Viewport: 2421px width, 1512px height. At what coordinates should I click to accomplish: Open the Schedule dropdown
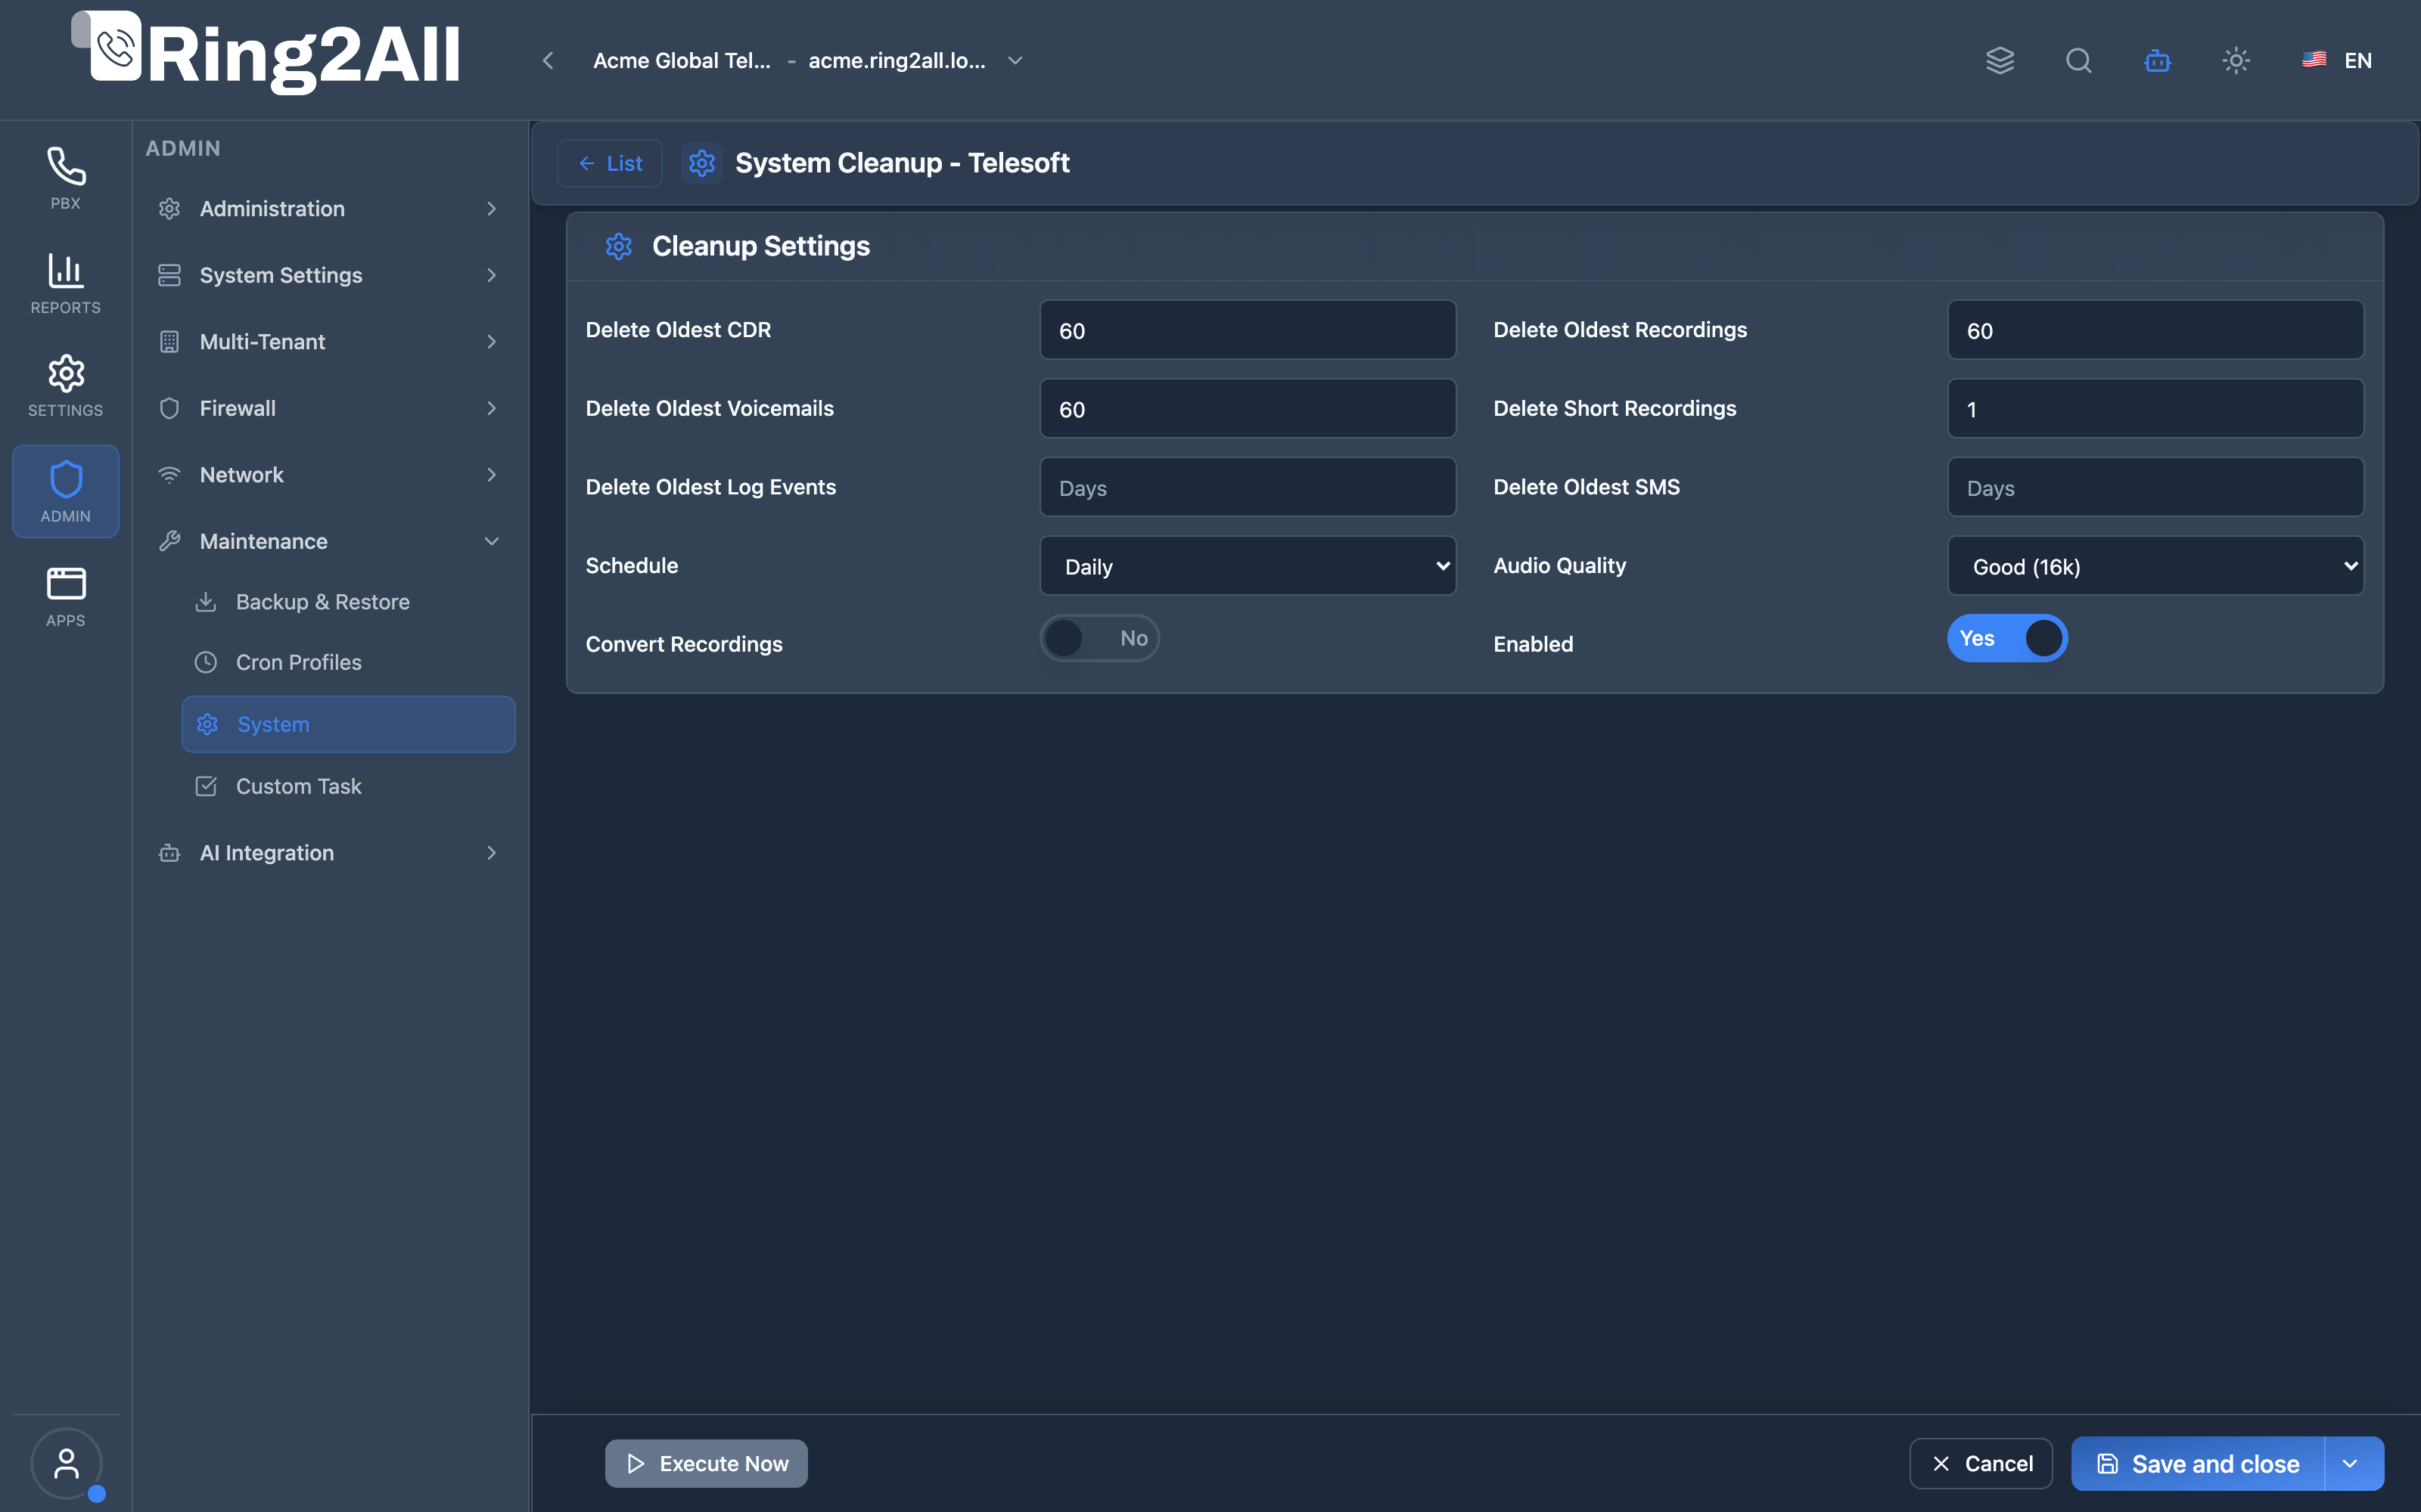pos(1248,566)
